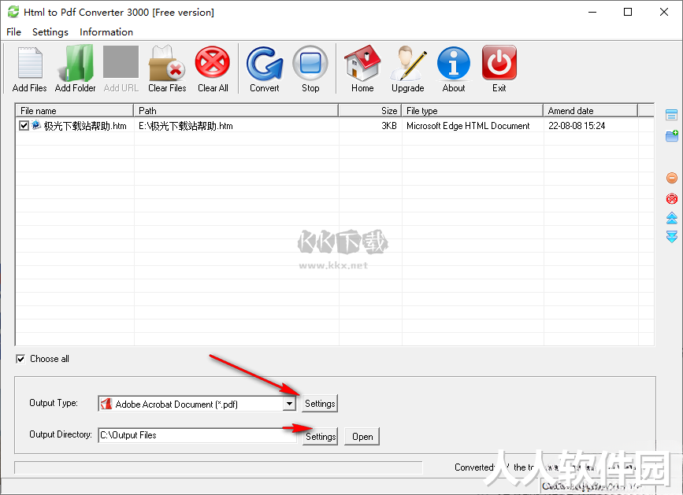Sort by the File type column header
683x495 pixels.
(x=472, y=110)
